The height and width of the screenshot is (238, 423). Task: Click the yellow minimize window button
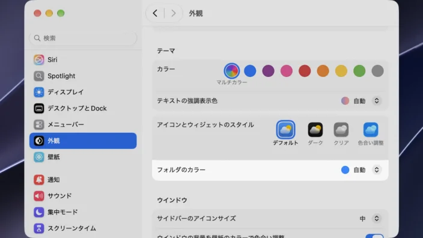tap(49, 13)
